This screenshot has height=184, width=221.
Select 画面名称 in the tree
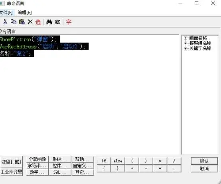click(x=198, y=38)
